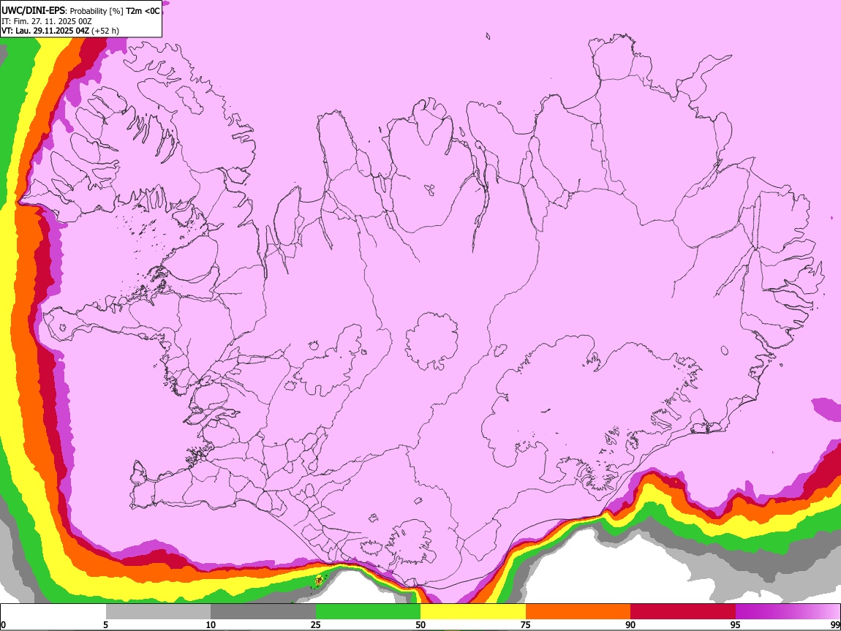
Task: Click the legend tick label '95'
Action: tap(736, 624)
